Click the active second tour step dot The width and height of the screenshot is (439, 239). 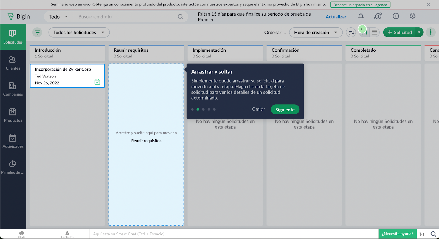click(198, 109)
